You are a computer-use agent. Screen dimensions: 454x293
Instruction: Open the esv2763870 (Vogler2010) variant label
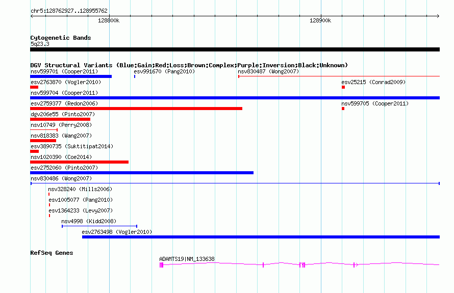pyautogui.click(x=66, y=82)
